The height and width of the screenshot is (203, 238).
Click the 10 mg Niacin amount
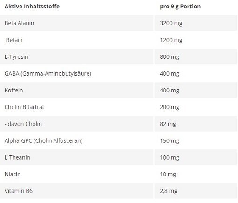tap(168, 175)
